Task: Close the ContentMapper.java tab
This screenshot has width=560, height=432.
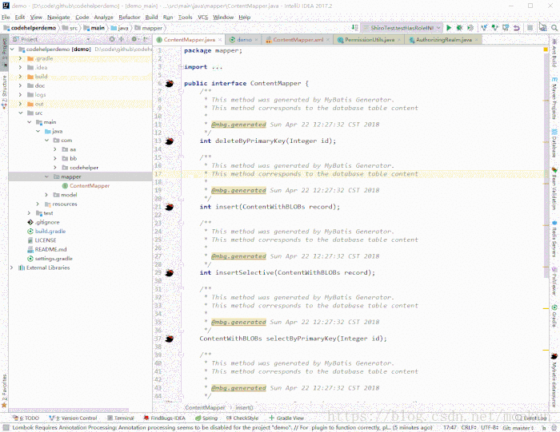Action: click(x=220, y=40)
